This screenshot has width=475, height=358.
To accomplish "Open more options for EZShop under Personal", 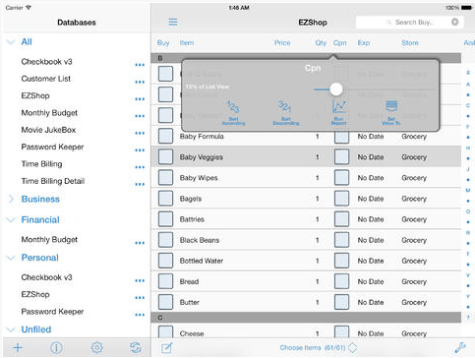I will click(140, 297).
